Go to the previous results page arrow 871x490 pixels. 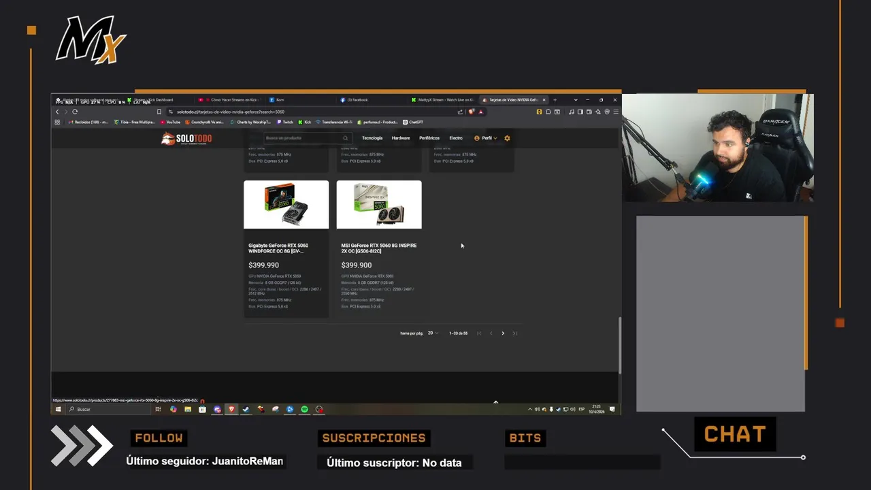pos(491,333)
